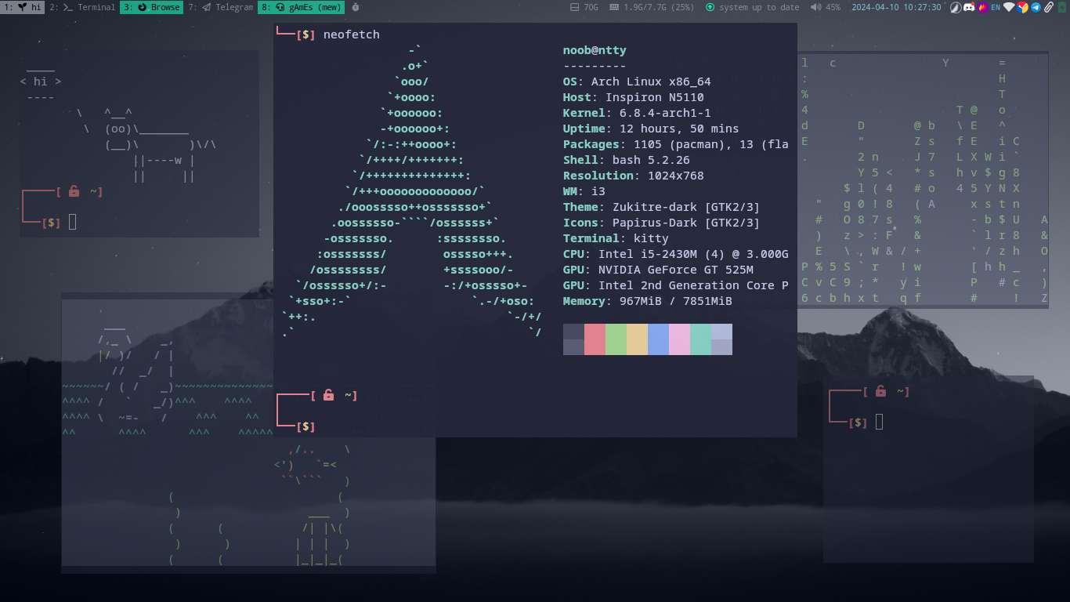
Task: Open workspace 3 Browse
Action: pyautogui.click(x=151, y=7)
